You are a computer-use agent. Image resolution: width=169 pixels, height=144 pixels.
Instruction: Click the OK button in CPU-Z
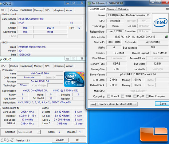(78, 140)
